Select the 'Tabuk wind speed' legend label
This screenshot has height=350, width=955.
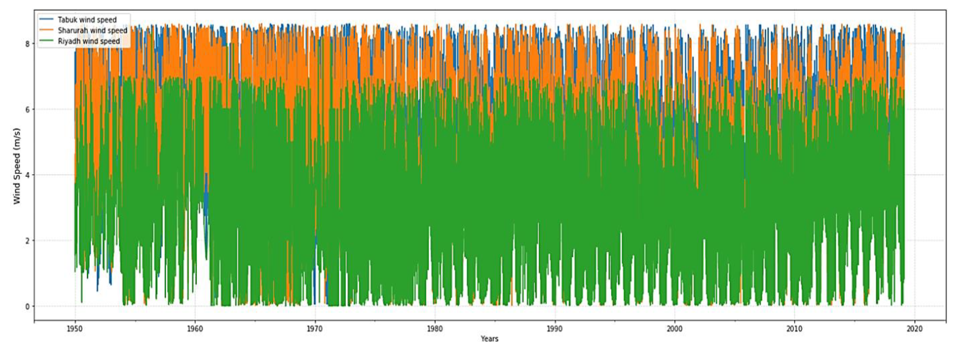click(x=87, y=20)
